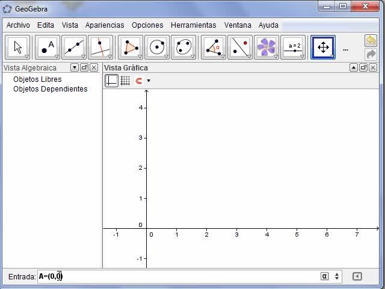Open input history stepper arrows
The height and width of the screenshot is (289, 385).
pyautogui.click(x=337, y=276)
